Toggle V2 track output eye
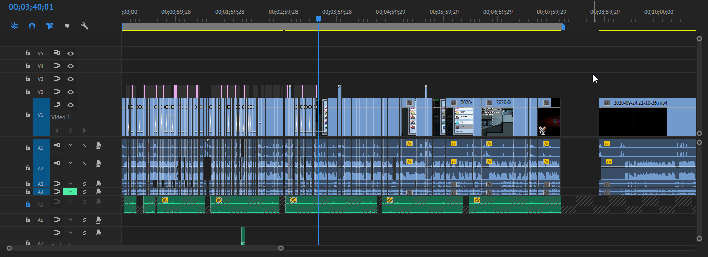The height and width of the screenshot is (257, 708). click(x=71, y=92)
